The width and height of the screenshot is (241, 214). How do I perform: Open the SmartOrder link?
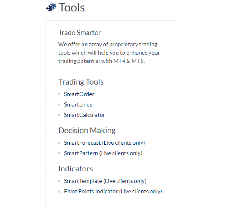[x=79, y=94]
